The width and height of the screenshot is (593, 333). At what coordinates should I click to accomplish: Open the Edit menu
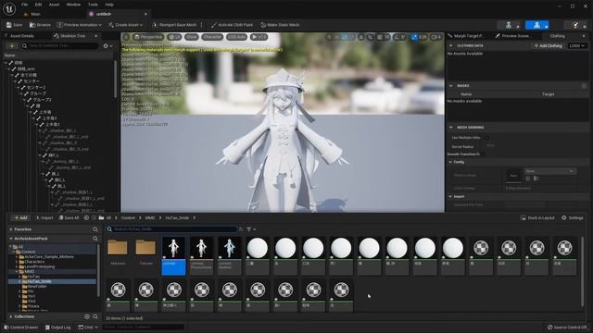38,5
